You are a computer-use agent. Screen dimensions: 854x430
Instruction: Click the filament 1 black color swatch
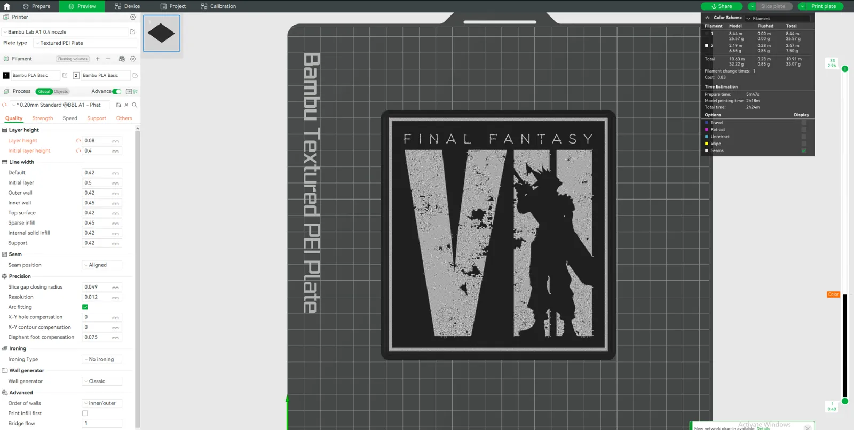click(x=6, y=75)
